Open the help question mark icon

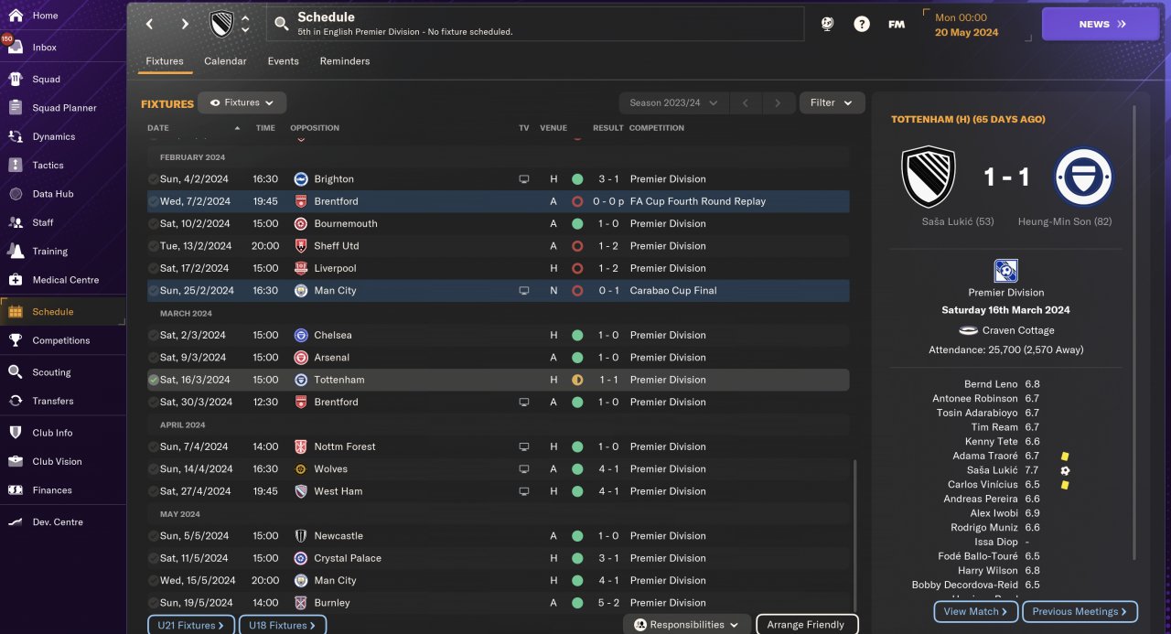pos(862,25)
